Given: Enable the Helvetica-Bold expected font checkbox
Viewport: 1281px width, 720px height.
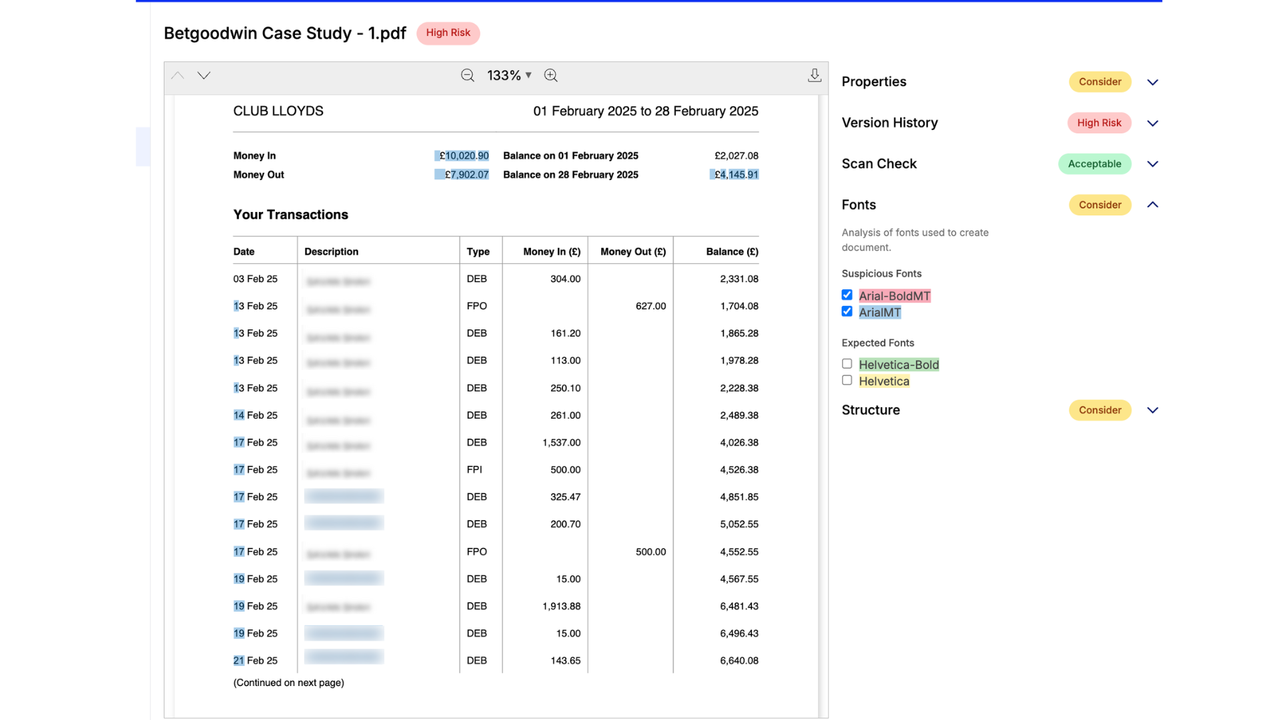Looking at the screenshot, I should (847, 363).
